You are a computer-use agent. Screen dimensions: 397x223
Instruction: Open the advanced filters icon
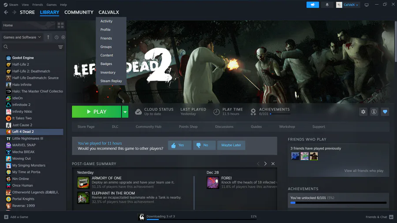tap(60, 47)
